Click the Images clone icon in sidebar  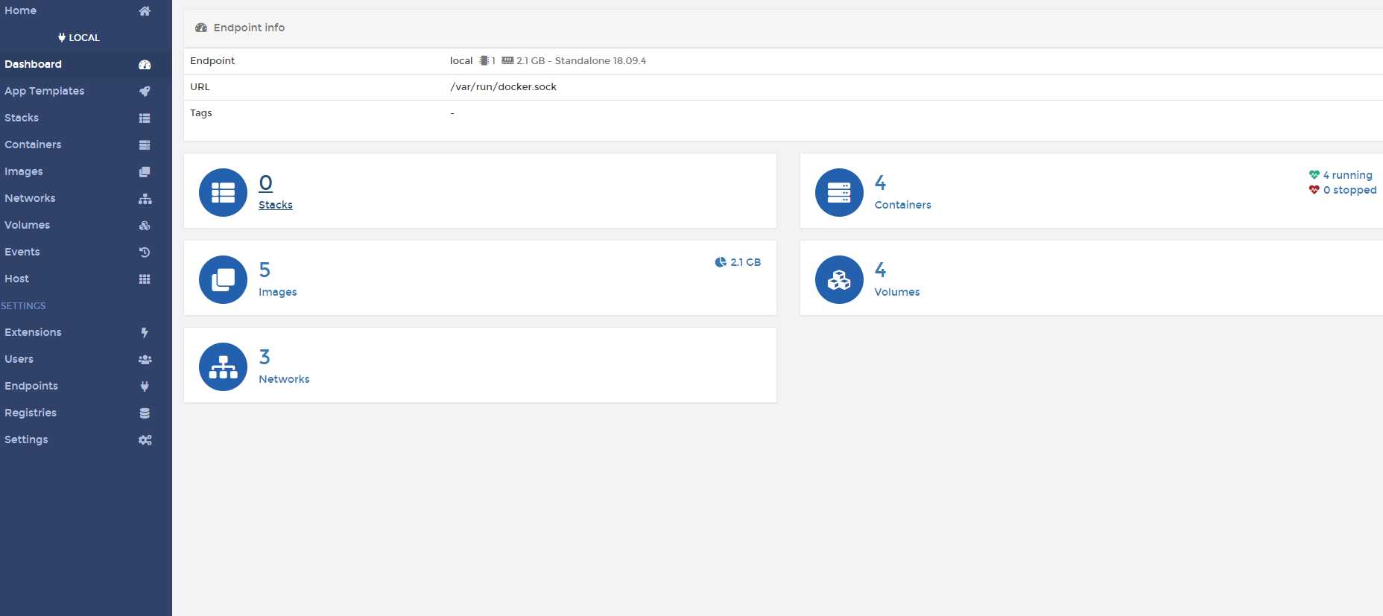pos(145,172)
